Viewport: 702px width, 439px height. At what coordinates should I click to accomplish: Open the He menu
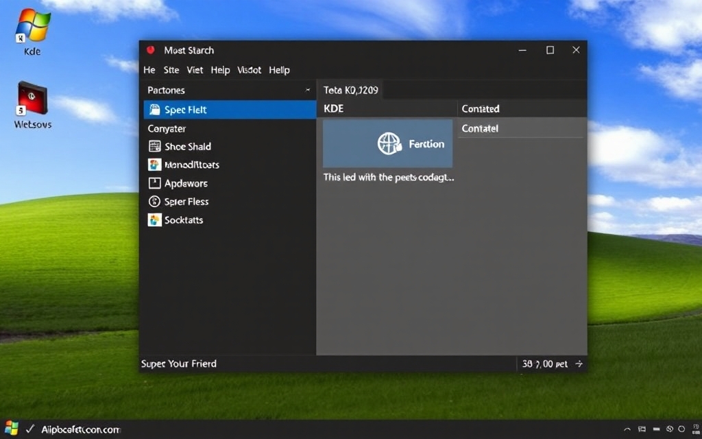pos(149,70)
